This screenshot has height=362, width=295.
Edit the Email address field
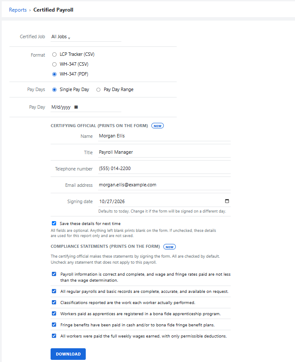[164, 185]
